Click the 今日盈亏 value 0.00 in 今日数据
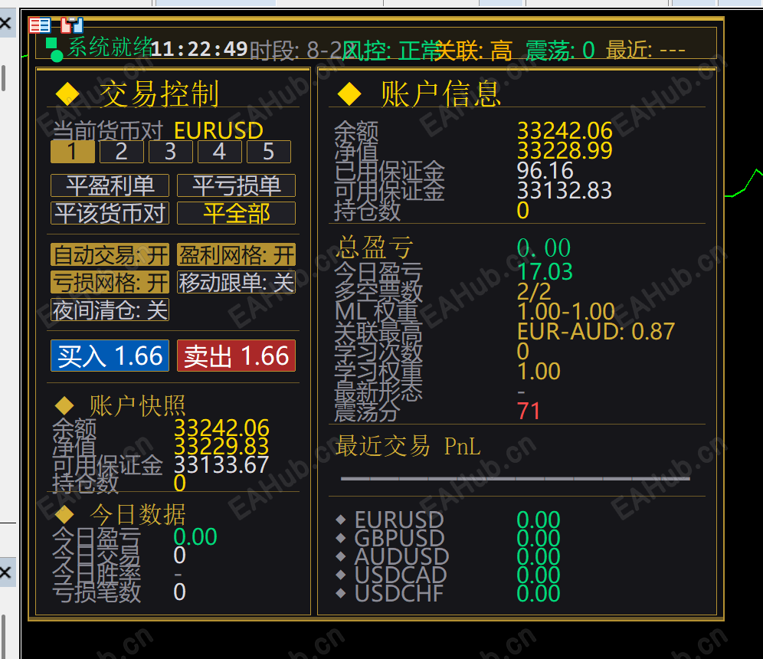This screenshot has height=659, width=763. 195,537
